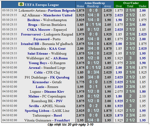Select Krasnodar home odds 1.775

(80, 82)
